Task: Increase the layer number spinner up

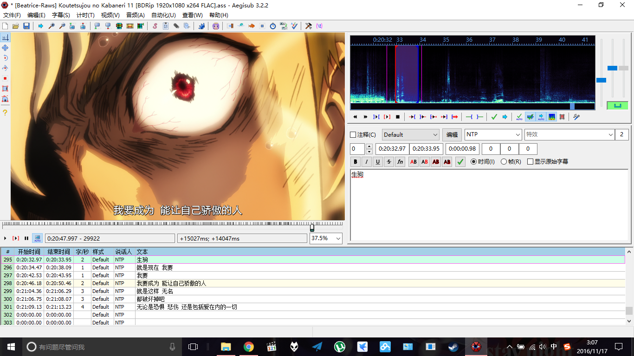Action: tap(369, 146)
